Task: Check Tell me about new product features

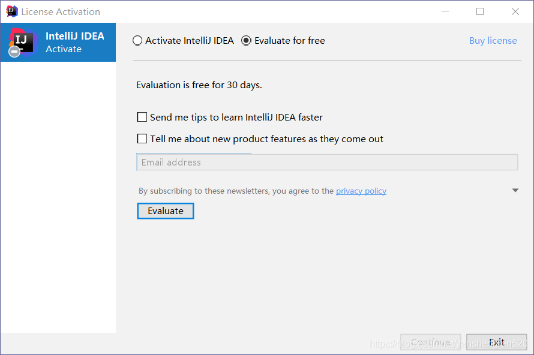Action: pos(142,139)
